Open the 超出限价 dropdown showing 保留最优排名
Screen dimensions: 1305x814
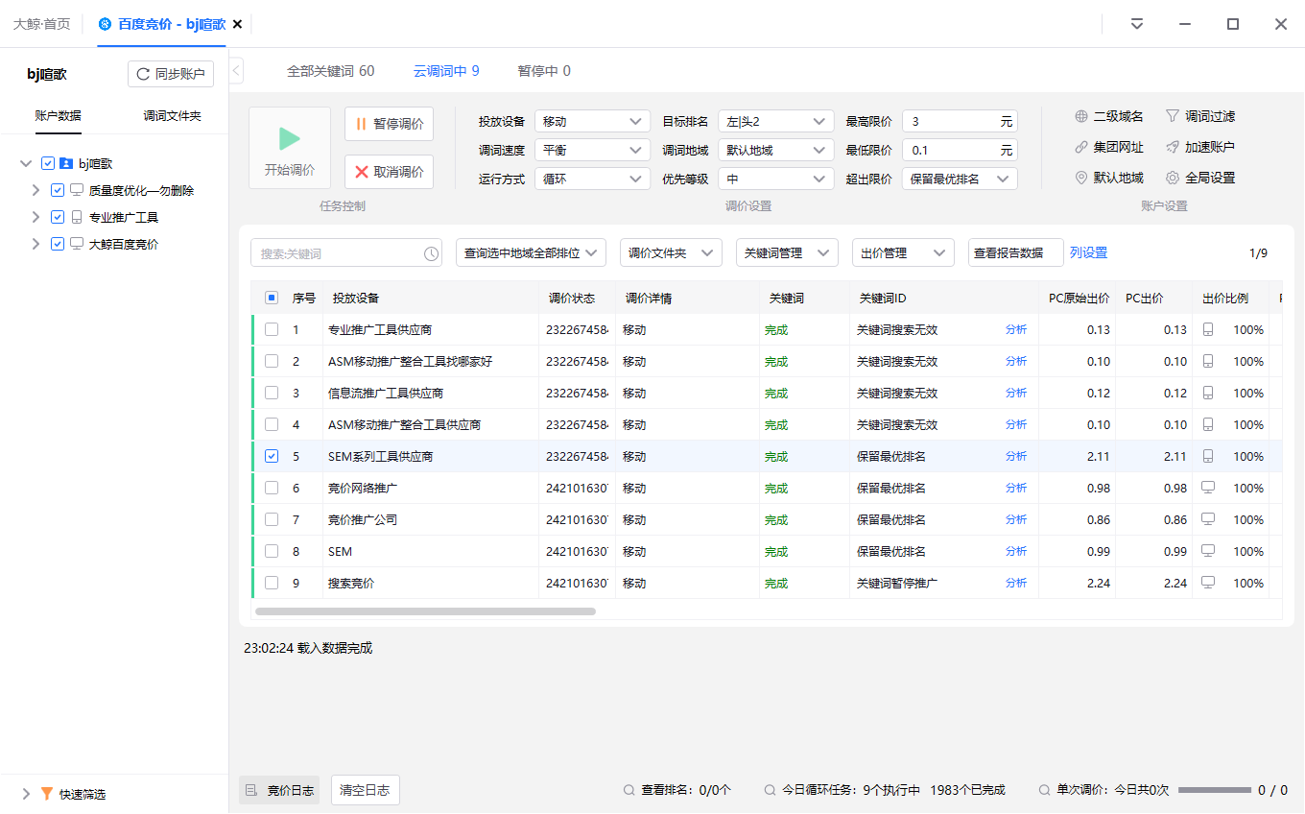point(960,179)
